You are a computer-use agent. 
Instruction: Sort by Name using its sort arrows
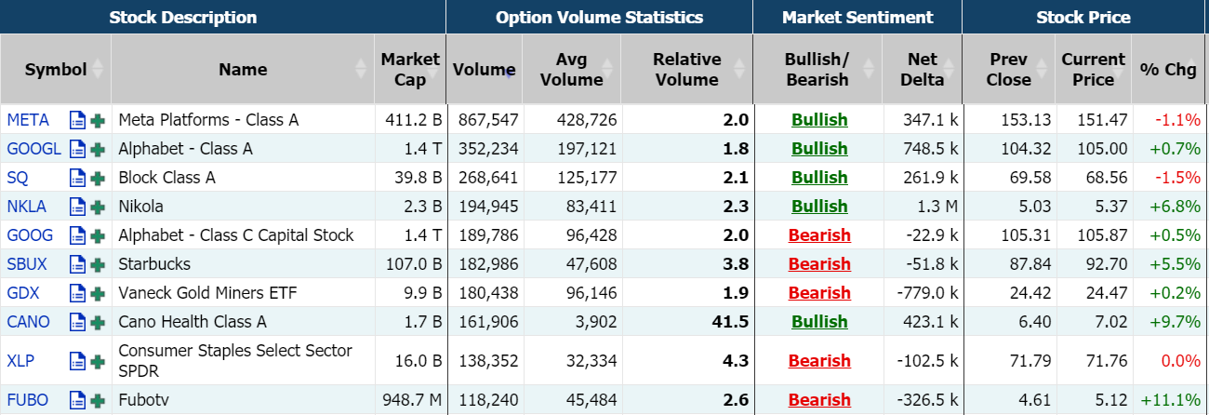click(x=361, y=69)
